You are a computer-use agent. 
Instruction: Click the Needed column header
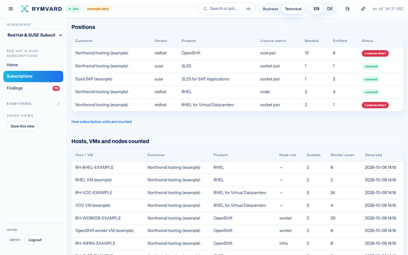click(x=312, y=41)
